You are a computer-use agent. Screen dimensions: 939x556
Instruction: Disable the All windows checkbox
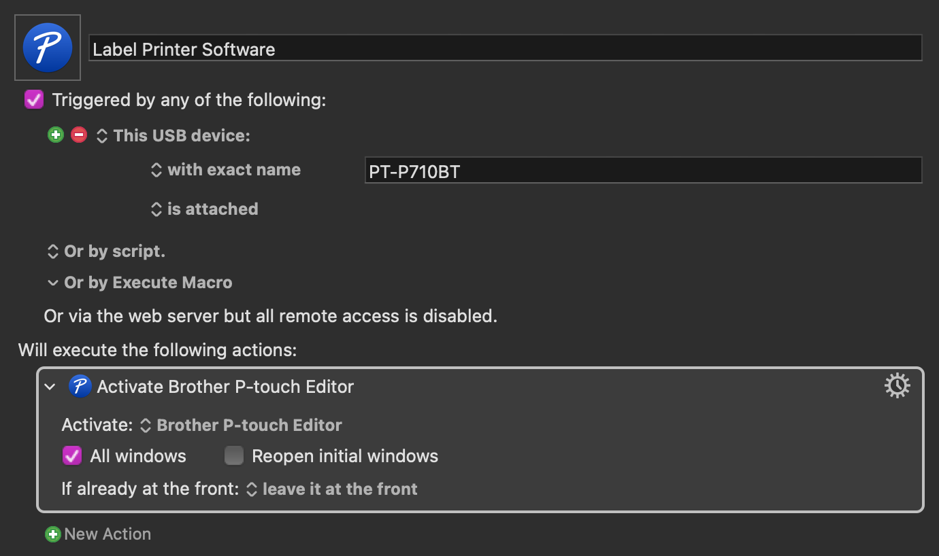tap(71, 455)
